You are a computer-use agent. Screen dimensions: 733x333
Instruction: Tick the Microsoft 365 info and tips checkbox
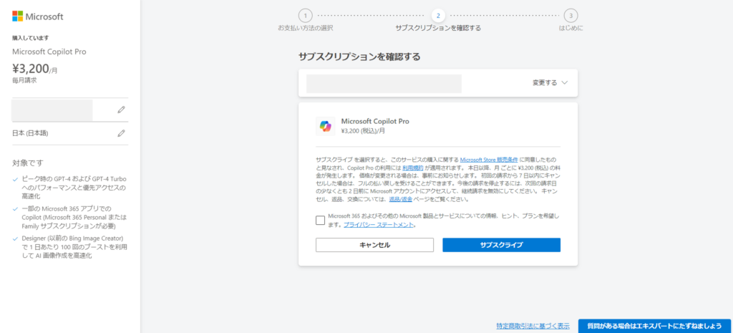click(320, 221)
